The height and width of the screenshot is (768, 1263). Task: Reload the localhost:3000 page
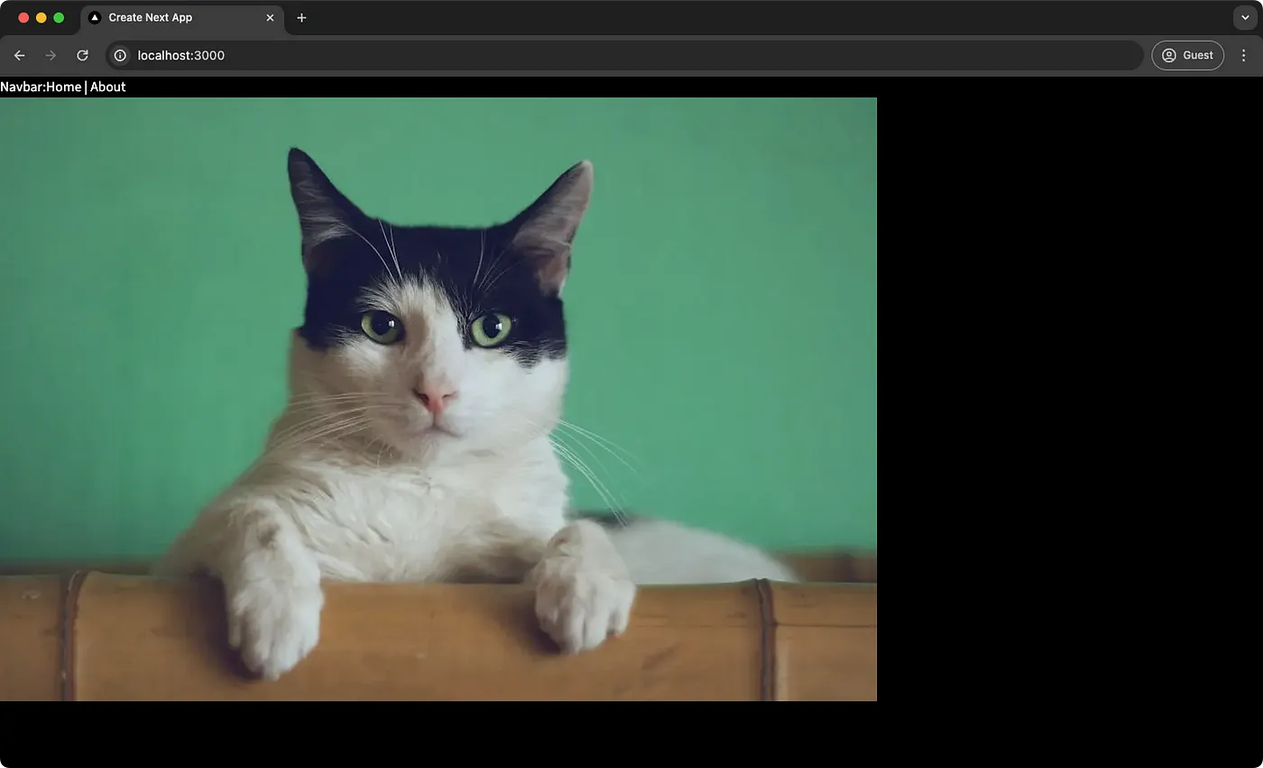point(82,55)
